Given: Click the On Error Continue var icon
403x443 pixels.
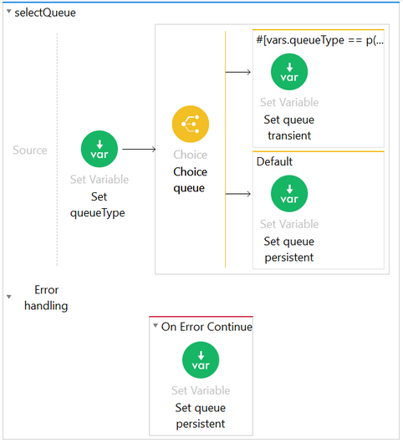Looking at the screenshot, I should coord(201,360).
